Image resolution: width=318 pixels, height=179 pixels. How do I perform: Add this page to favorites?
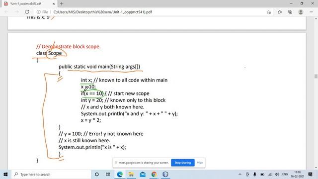click(x=269, y=12)
